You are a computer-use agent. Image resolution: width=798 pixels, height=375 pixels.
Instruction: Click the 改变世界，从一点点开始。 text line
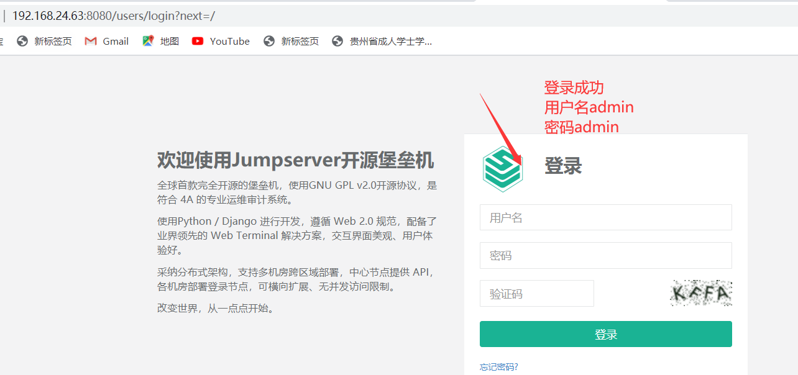tap(216, 308)
